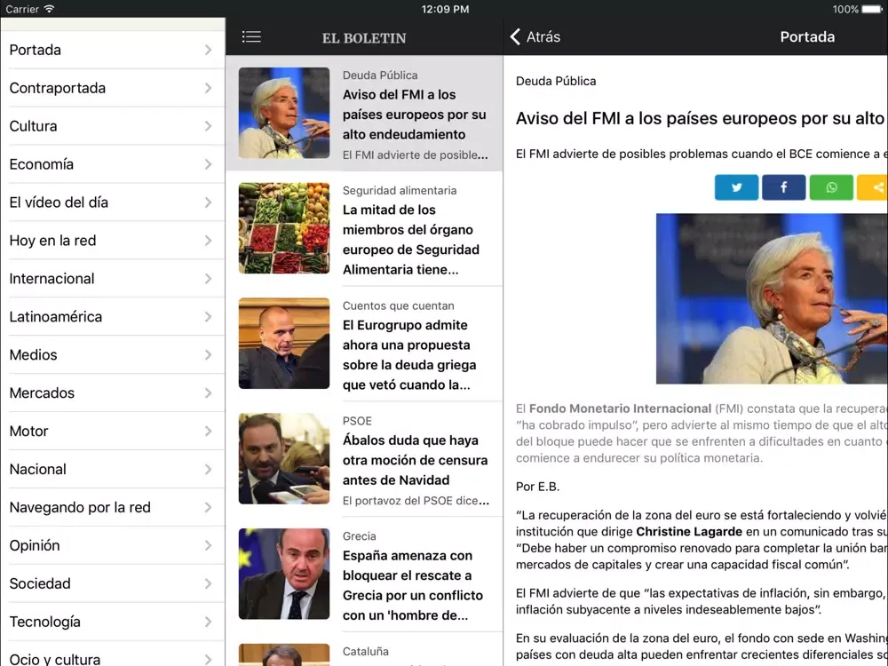Tap the Fondo Monetario Internacional bold text

620,408
